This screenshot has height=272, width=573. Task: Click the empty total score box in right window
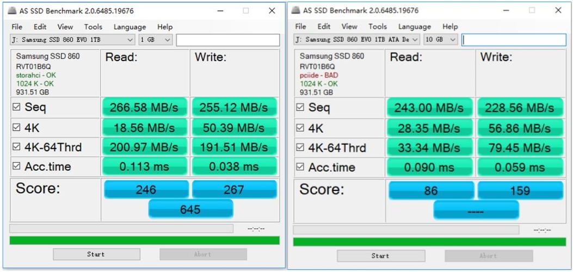(x=476, y=211)
